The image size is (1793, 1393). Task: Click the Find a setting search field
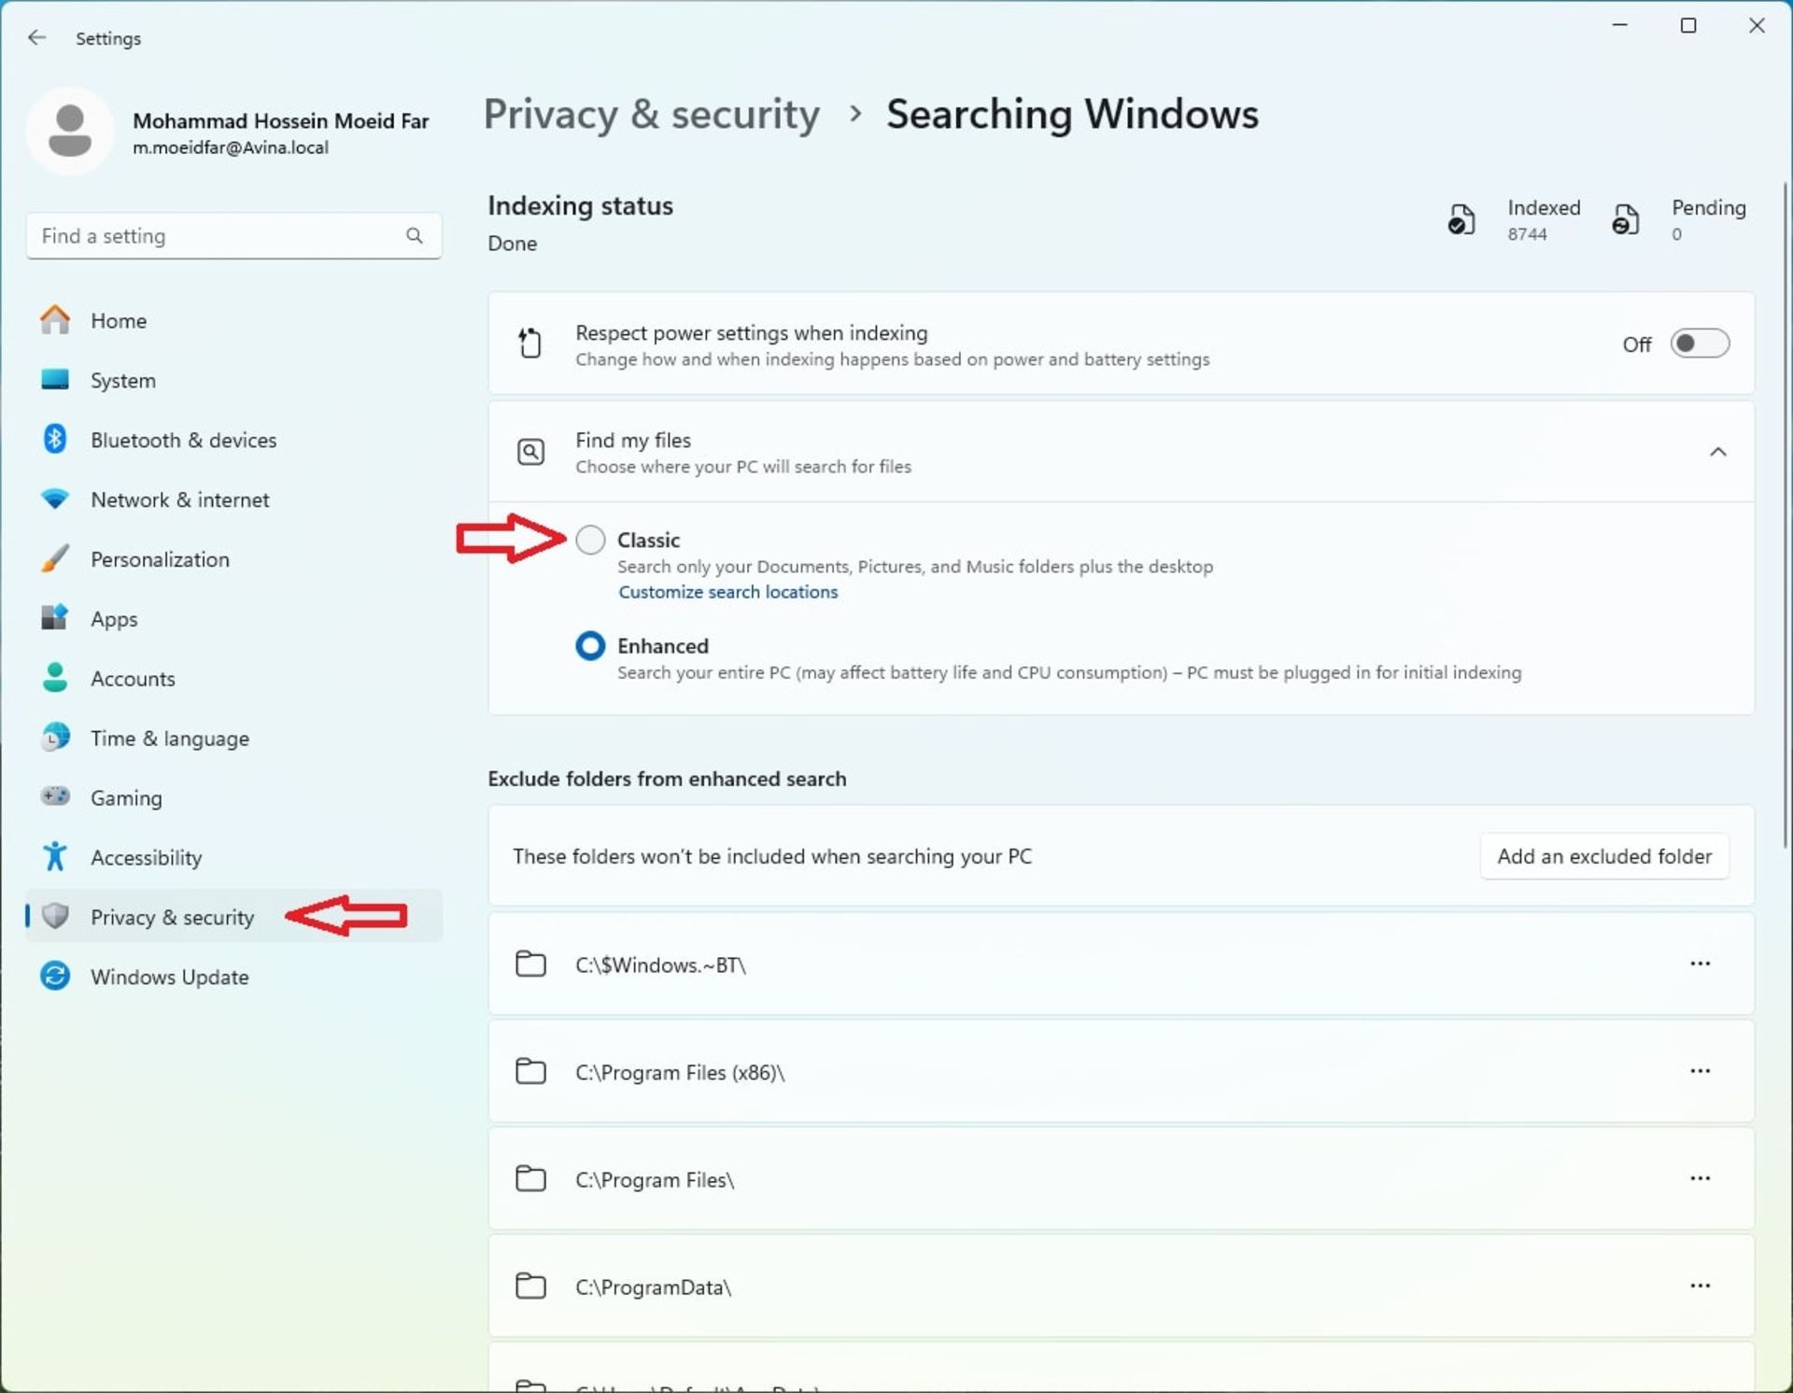coord(233,235)
